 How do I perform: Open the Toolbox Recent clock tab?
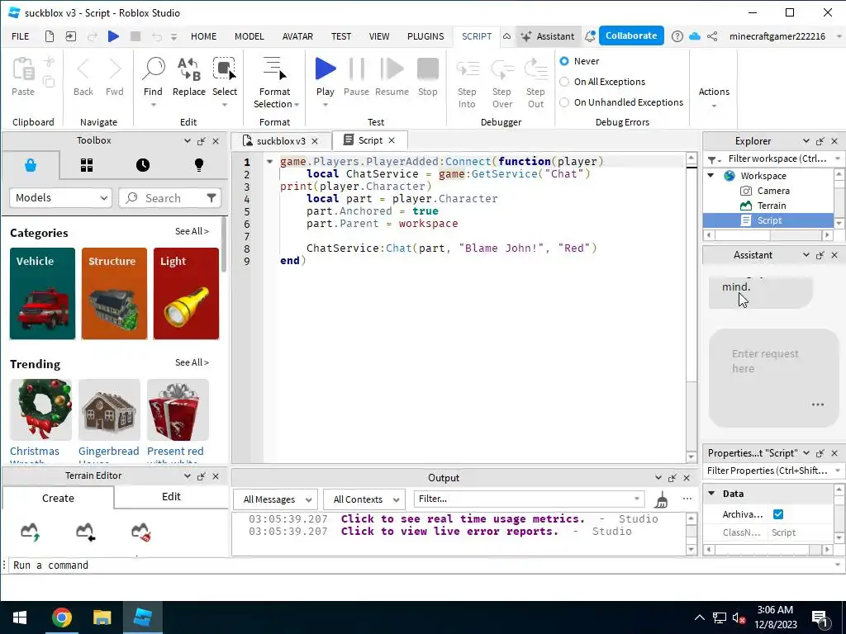point(143,165)
